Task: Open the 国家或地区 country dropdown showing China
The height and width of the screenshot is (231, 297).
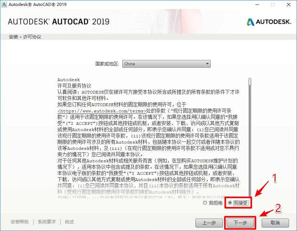Action: click(x=166, y=64)
